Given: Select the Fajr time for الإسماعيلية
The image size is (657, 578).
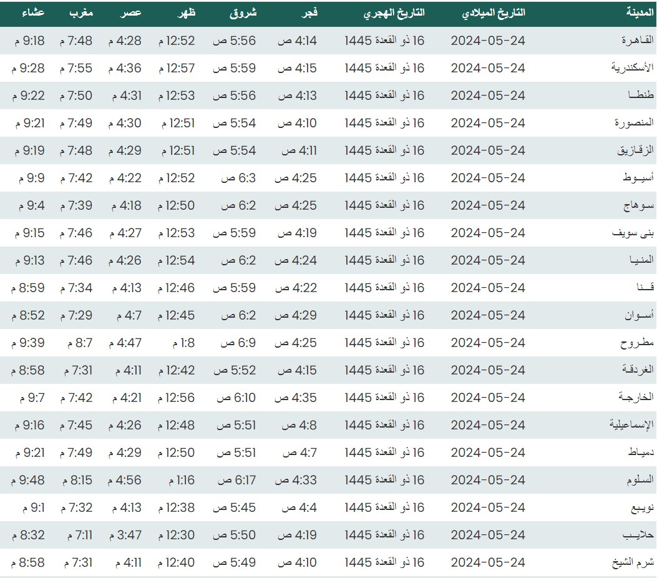Looking at the screenshot, I should (299, 425).
